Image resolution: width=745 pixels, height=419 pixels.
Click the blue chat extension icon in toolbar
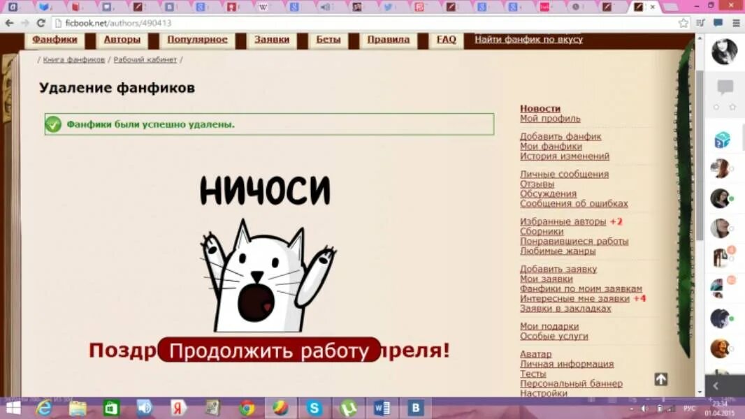[x=718, y=23]
